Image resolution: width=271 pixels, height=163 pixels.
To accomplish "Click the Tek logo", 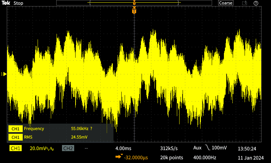I will coord(6,3).
